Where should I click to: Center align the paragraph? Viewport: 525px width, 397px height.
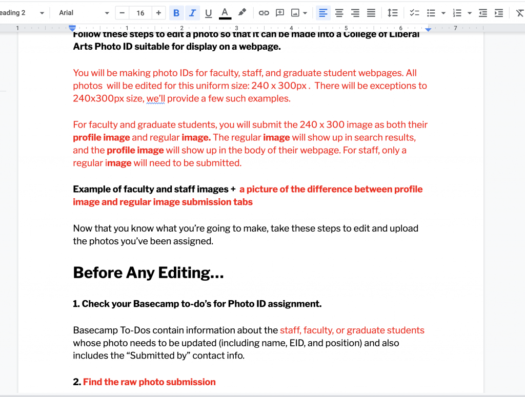[339, 13]
